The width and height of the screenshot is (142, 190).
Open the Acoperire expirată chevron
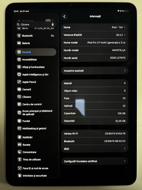click(x=125, y=71)
